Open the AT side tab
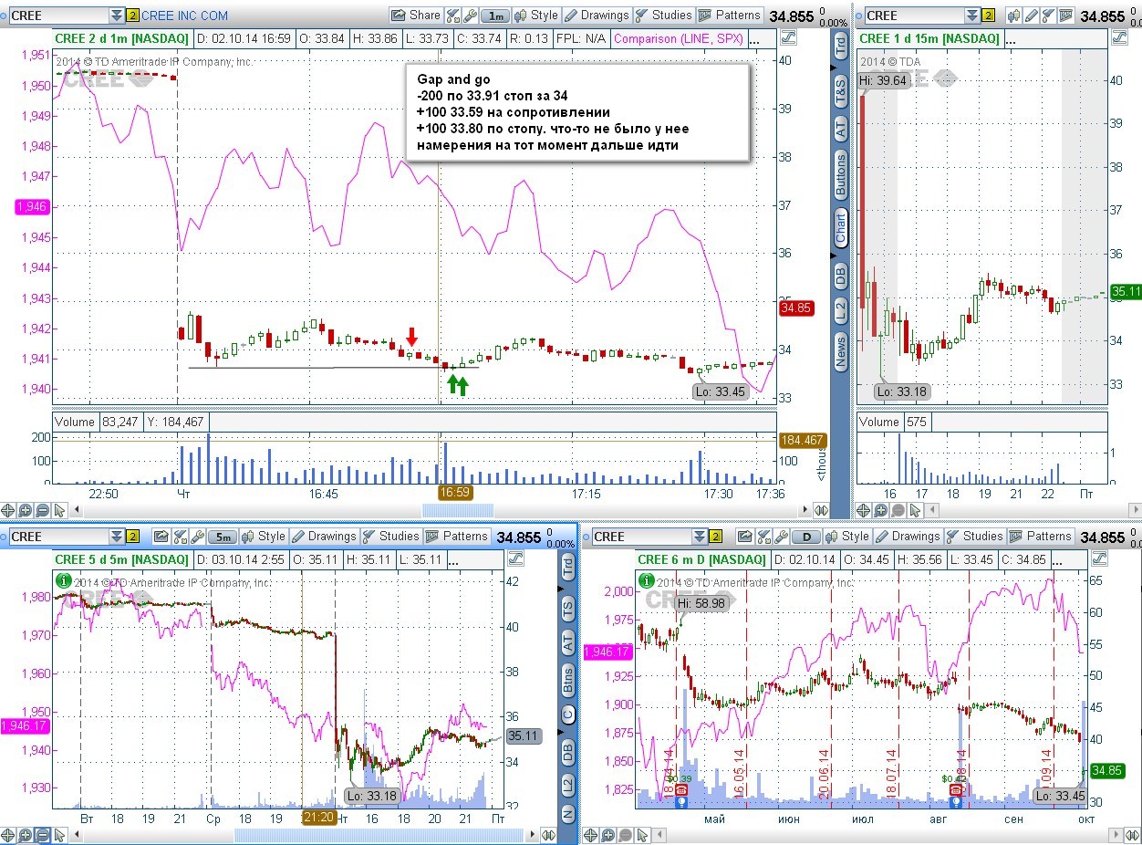Viewport: 1142px width, 845px height. coord(840,129)
